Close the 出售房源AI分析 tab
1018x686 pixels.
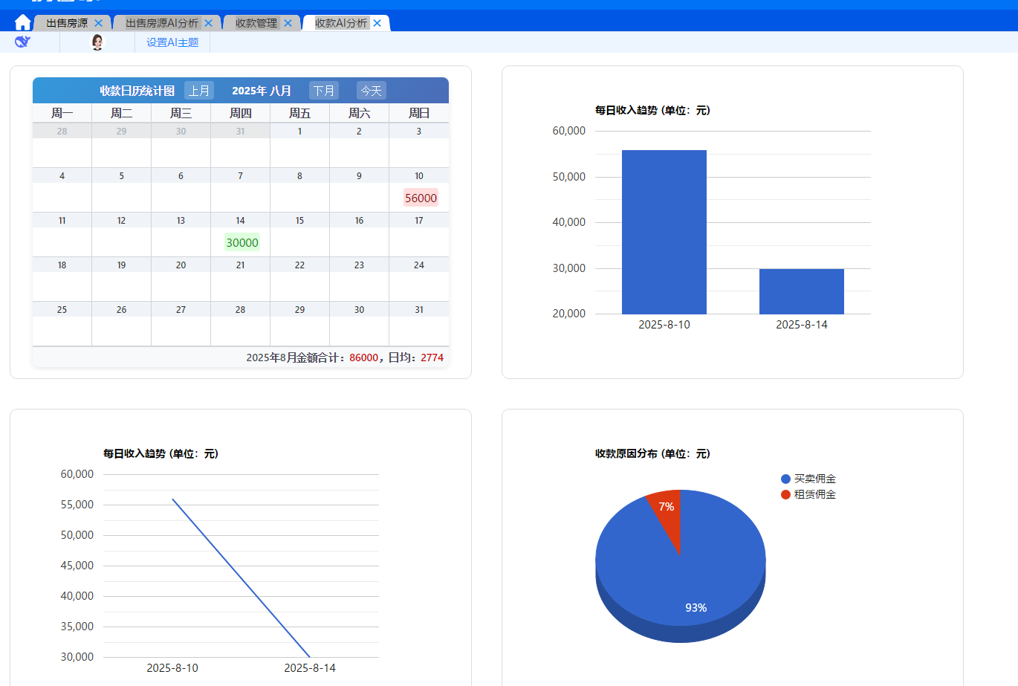click(209, 23)
